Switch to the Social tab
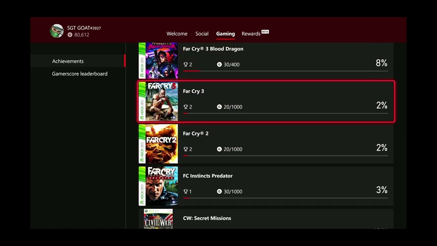The image size is (437, 246). pyautogui.click(x=202, y=33)
